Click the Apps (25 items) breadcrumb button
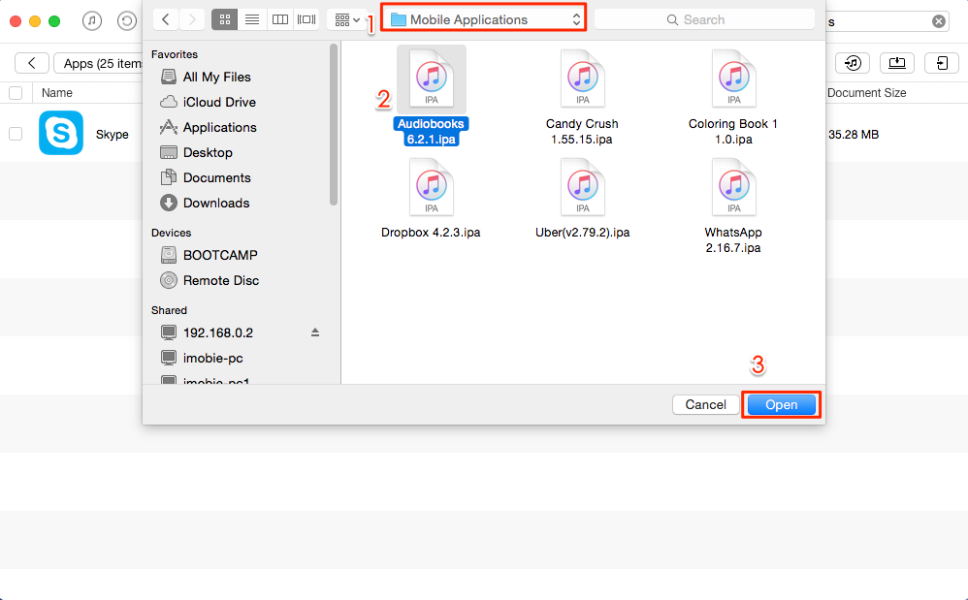 point(99,63)
